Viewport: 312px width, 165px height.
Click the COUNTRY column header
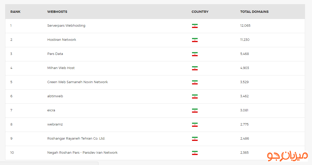200,12
